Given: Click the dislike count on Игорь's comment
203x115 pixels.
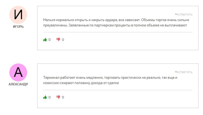Looking at the screenshot, I should (x=63, y=40).
